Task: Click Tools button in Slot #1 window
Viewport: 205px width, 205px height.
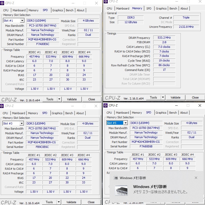Action: tap(50, 99)
